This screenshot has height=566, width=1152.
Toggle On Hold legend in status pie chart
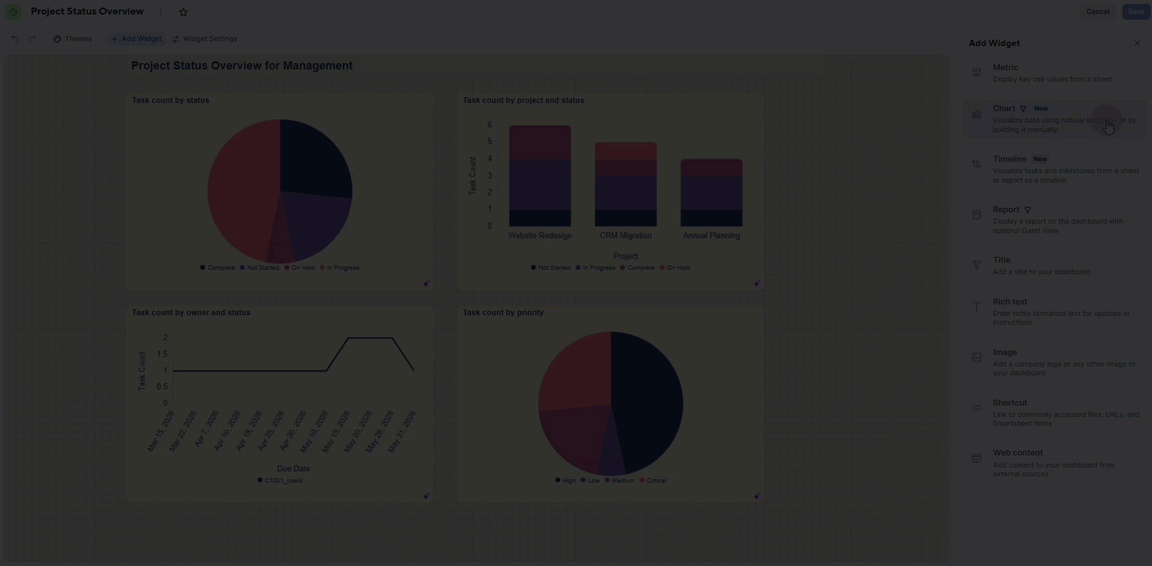[299, 268]
